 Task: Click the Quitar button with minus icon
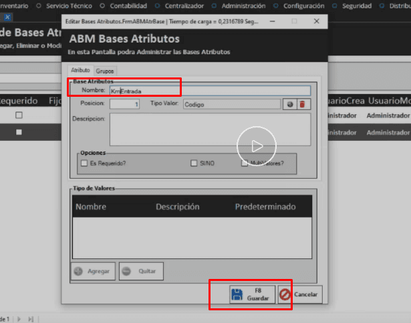[141, 272]
